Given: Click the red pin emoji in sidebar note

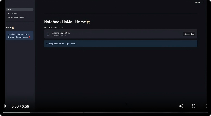Looking at the screenshot, I should [29, 37].
